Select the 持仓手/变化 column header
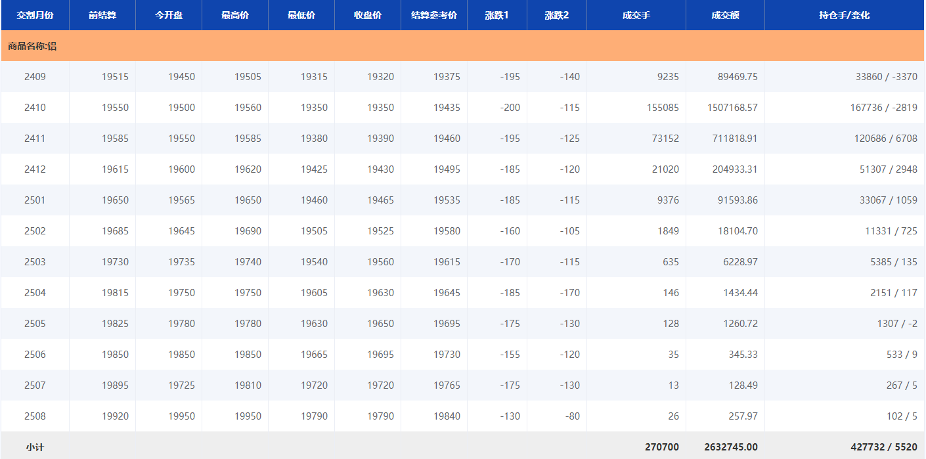This screenshot has width=926, height=459. [x=844, y=15]
